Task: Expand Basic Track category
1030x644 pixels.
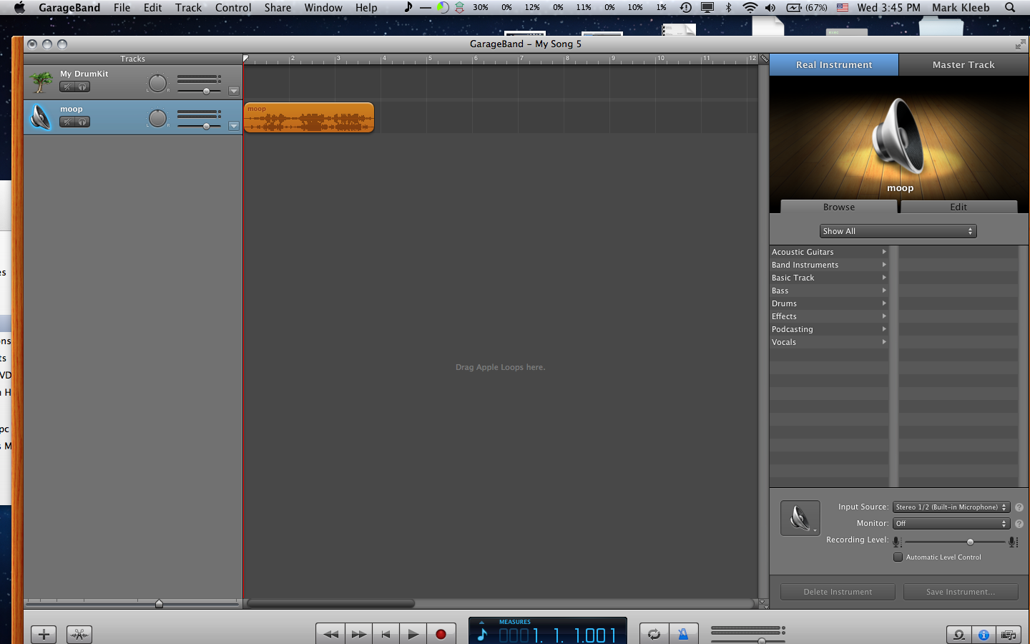Action: coord(829,278)
